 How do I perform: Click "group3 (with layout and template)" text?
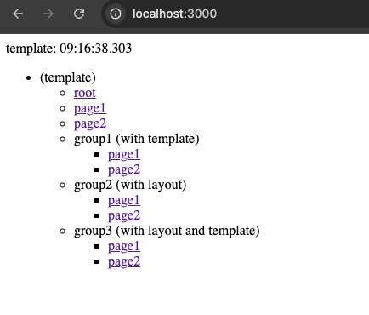(167, 232)
